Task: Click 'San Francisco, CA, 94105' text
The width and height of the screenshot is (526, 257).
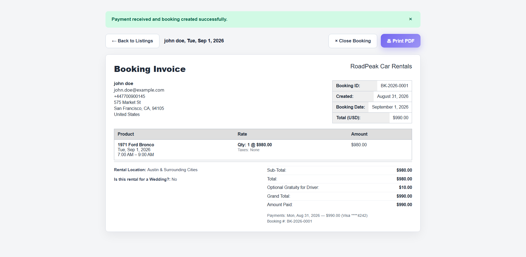Action: click(139, 108)
